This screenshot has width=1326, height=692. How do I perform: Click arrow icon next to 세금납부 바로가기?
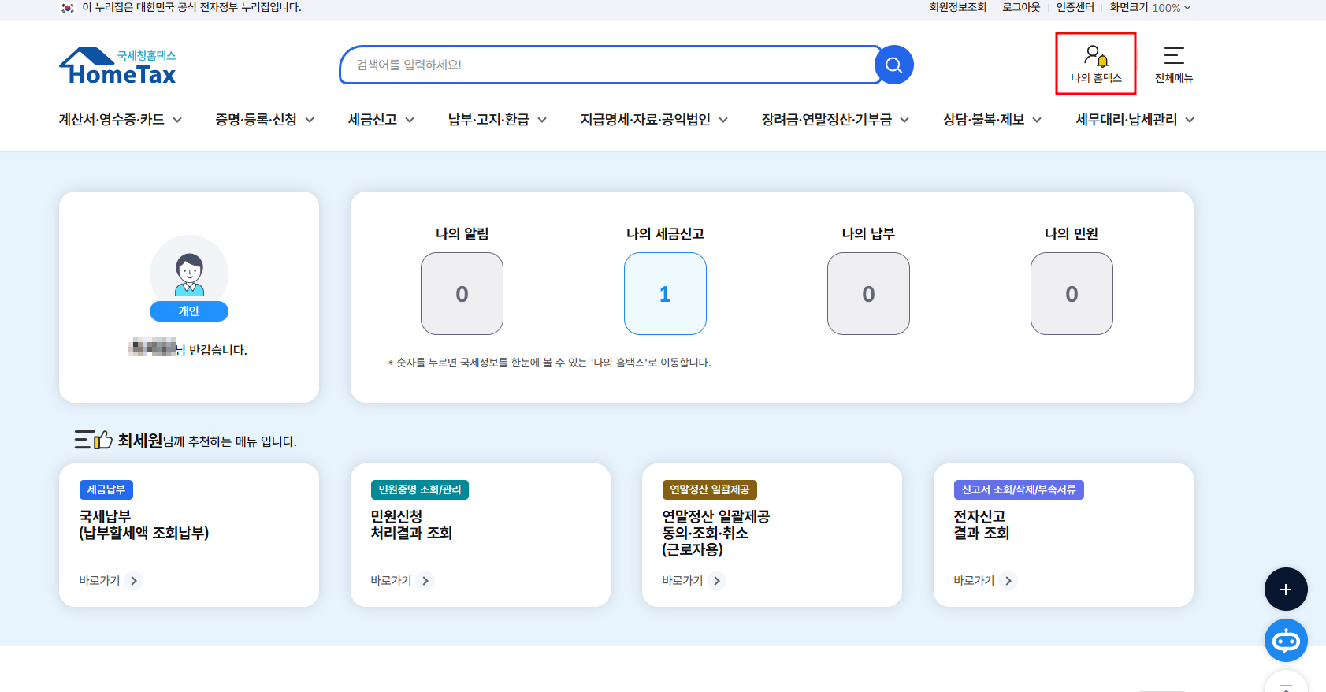click(134, 581)
